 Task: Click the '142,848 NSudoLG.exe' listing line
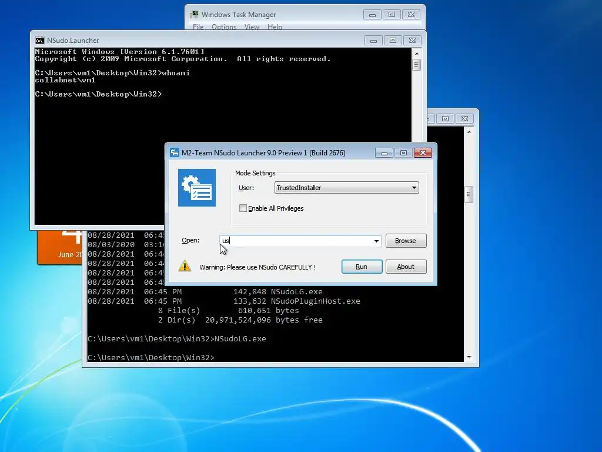[x=278, y=292]
